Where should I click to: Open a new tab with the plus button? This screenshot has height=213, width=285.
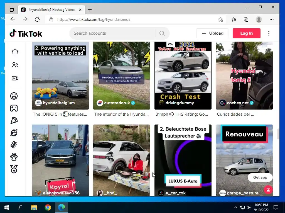click(90, 10)
